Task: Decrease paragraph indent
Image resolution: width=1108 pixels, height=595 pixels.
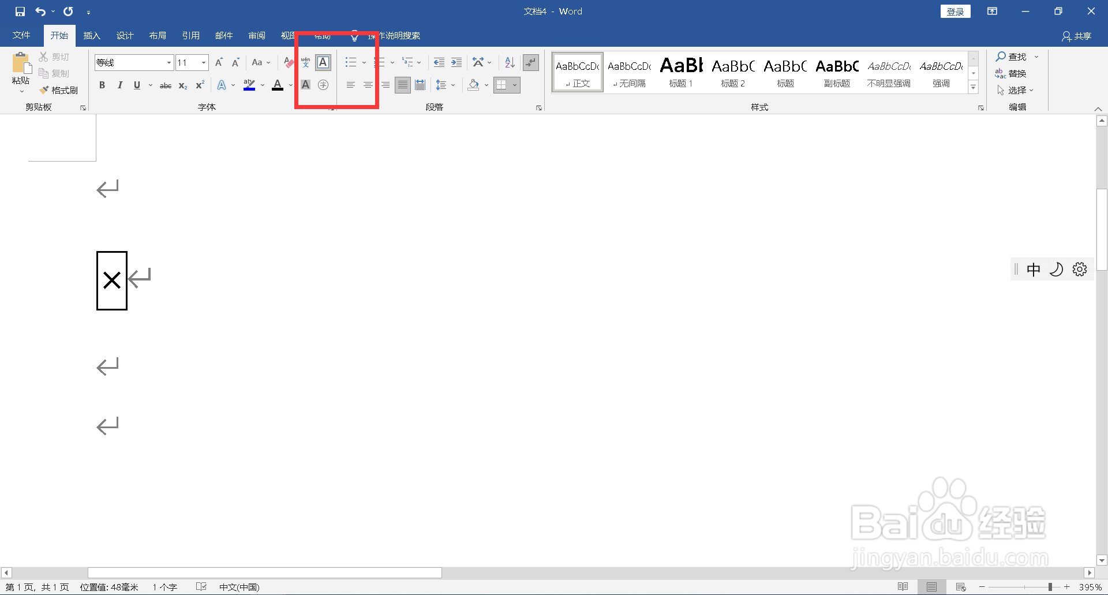Action: click(x=439, y=62)
